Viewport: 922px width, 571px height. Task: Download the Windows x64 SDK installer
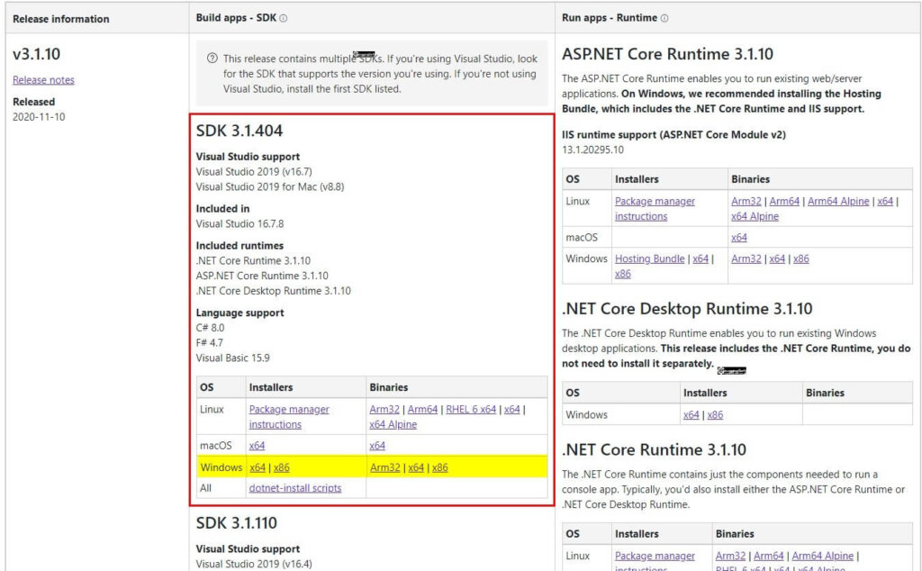[257, 467]
